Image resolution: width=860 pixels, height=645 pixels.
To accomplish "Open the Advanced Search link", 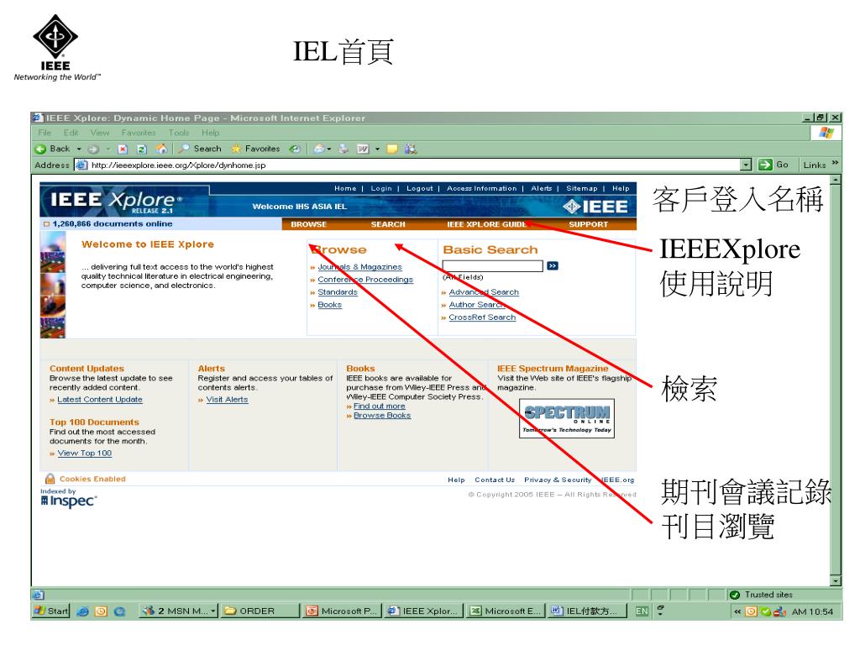I will point(484,291).
